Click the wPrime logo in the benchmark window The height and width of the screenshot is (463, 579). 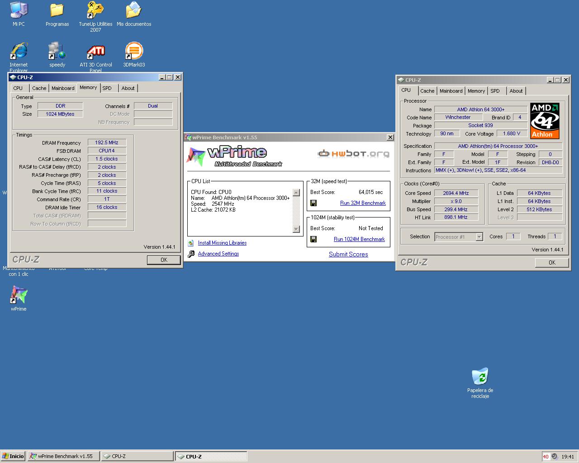234,156
